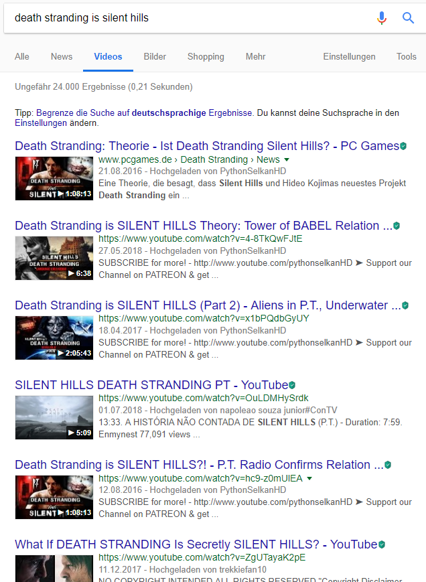This screenshot has height=582, width=426.
Task: Open the Einstellungen link in the tip
Action: pyautogui.click(x=41, y=123)
